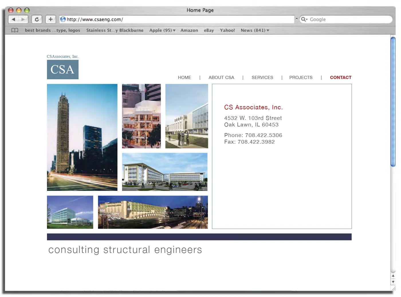Open the Yahoo! bookmark

click(x=227, y=30)
